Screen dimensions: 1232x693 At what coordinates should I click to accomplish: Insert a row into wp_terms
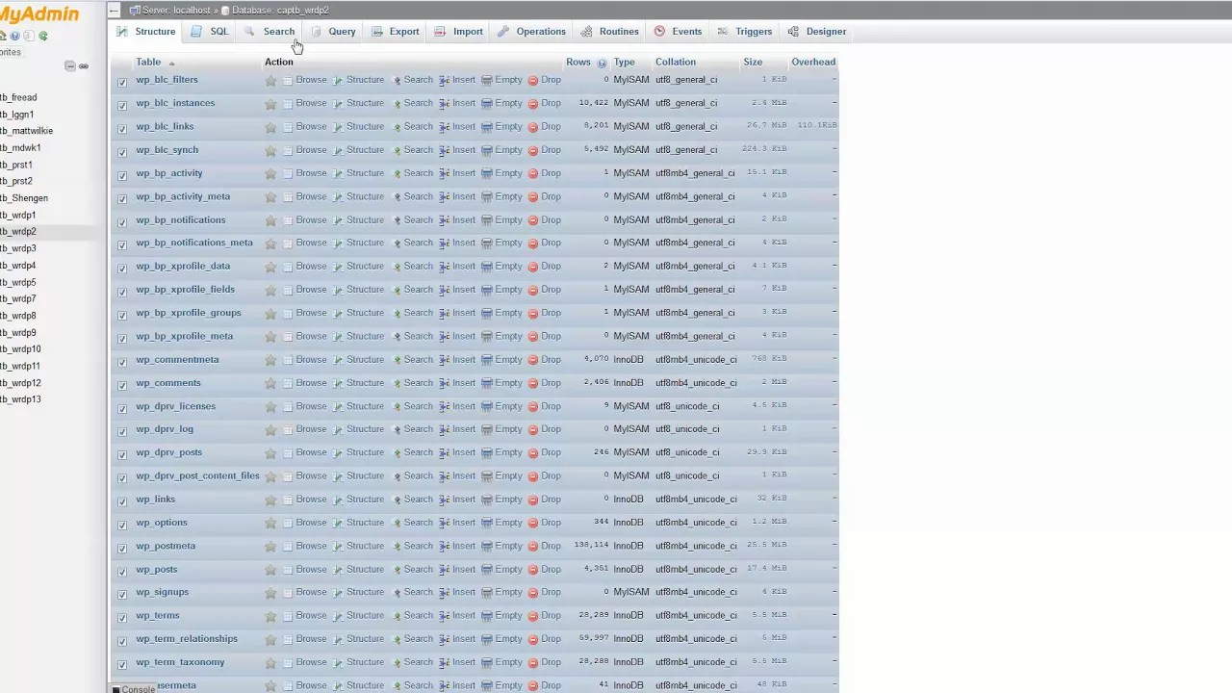coord(457,616)
